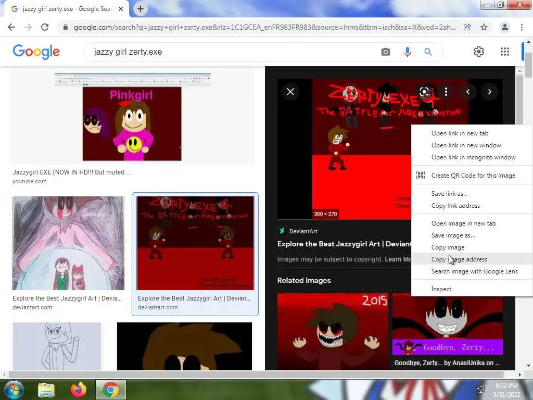Open the Chrome profile avatar
This screenshot has width=533, height=400.
(x=505, y=27)
